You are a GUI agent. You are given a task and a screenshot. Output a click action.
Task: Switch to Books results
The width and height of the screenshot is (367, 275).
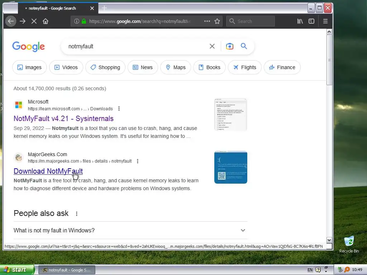coord(209,67)
